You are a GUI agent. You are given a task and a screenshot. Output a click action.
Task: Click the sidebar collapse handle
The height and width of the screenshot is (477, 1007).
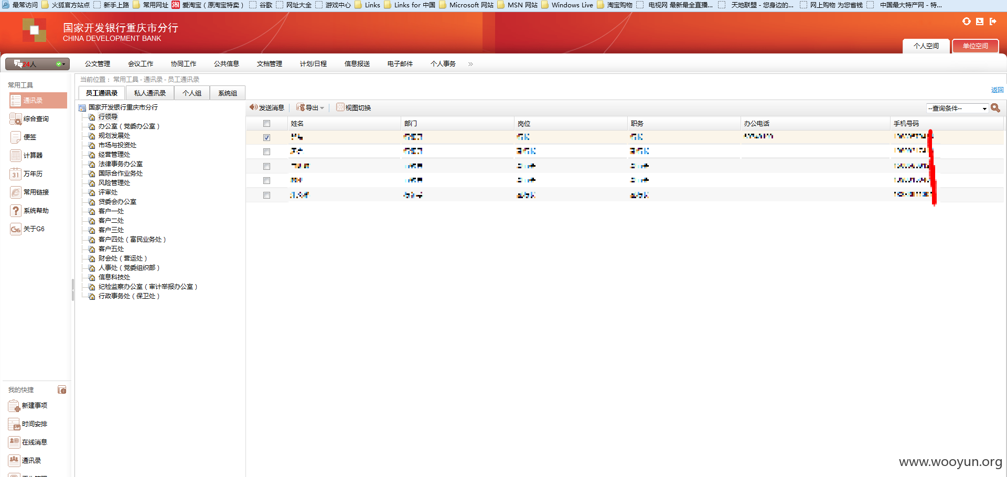(73, 290)
